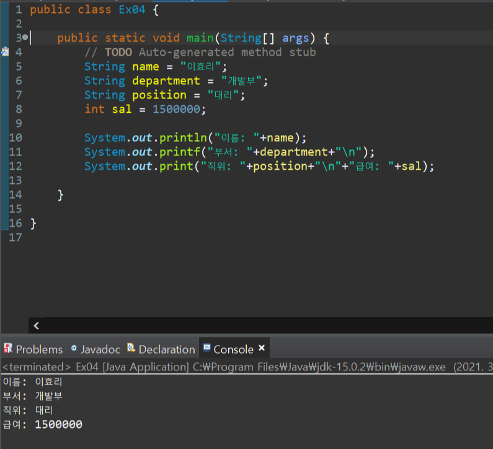Click 'println' on line 10
Image resolution: width=493 pixels, height=449 pixels.
183,138
